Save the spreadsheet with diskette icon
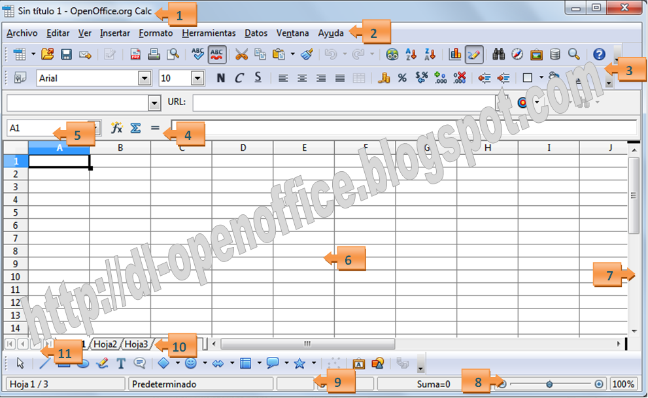This screenshot has height=398, width=648. point(66,54)
